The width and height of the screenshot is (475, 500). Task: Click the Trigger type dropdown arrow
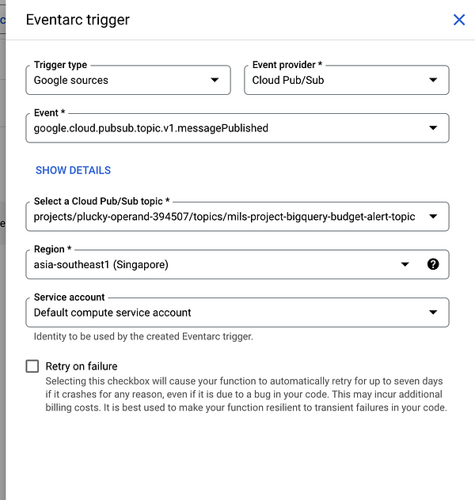click(215, 80)
